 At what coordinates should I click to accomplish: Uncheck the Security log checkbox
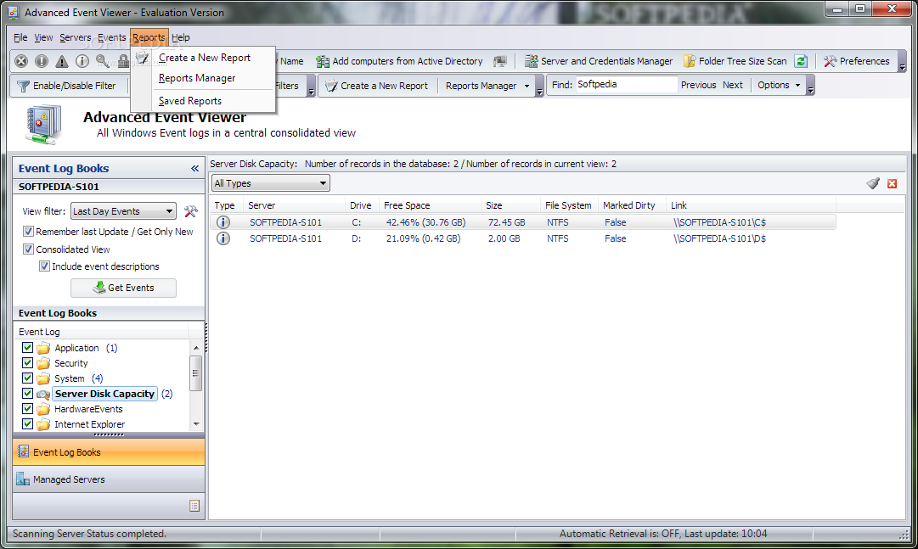click(27, 363)
